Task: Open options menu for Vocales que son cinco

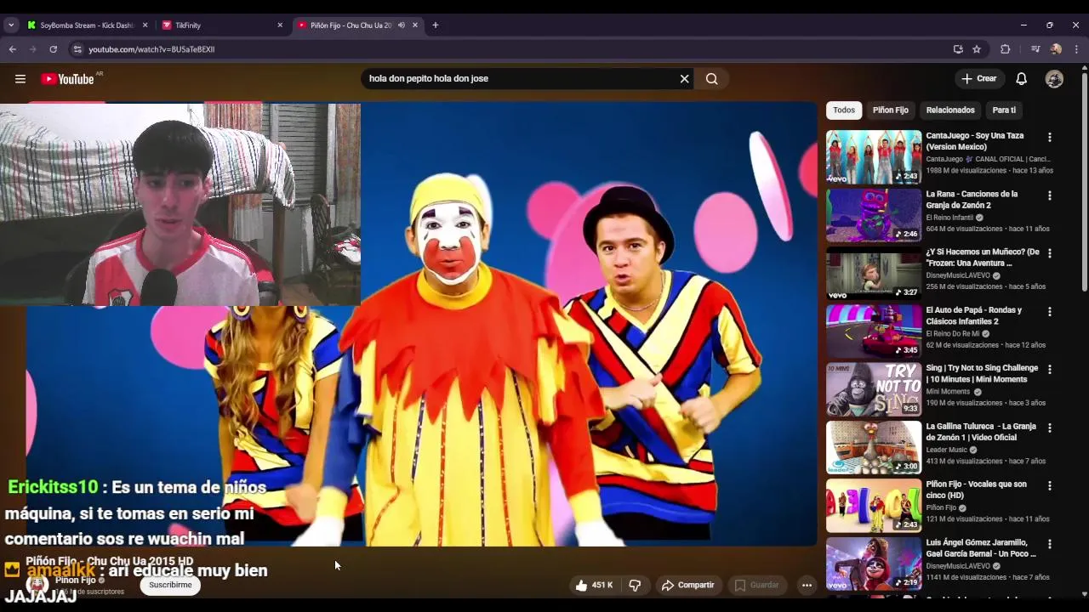Action: [1049, 485]
